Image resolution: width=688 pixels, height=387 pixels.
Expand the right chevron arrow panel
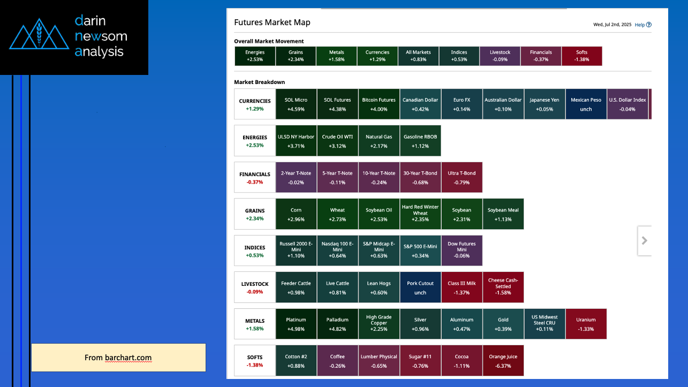coord(645,241)
